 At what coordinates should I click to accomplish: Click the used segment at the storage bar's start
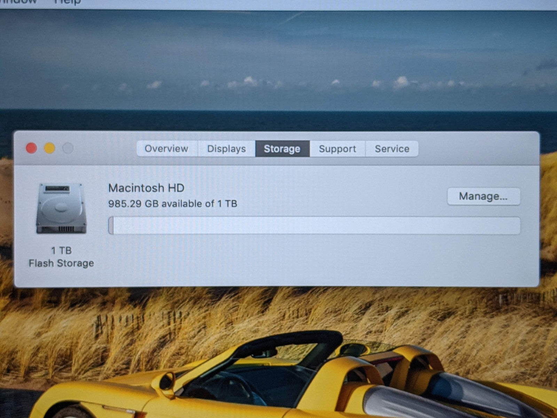point(111,225)
